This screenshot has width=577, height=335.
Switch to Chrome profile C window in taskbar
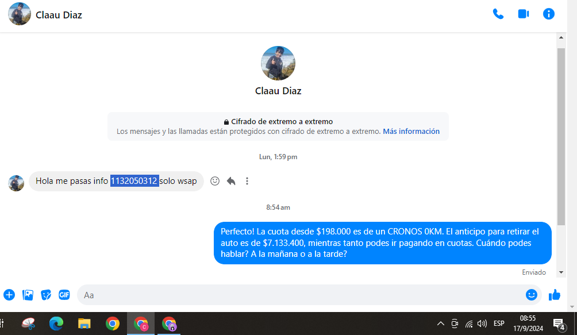[x=141, y=324]
